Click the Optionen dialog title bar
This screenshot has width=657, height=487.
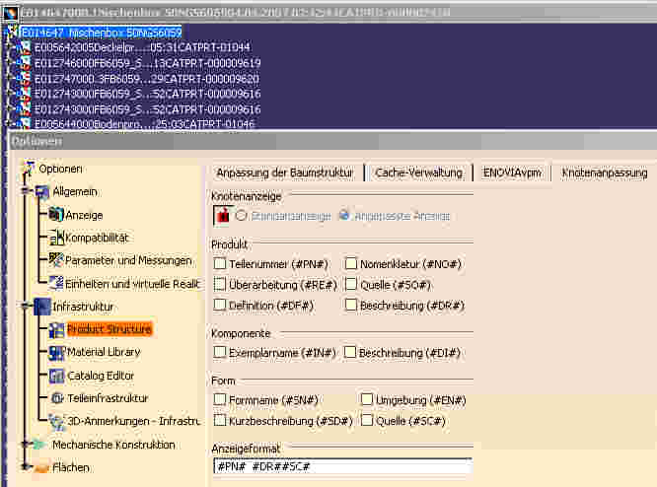point(333,141)
